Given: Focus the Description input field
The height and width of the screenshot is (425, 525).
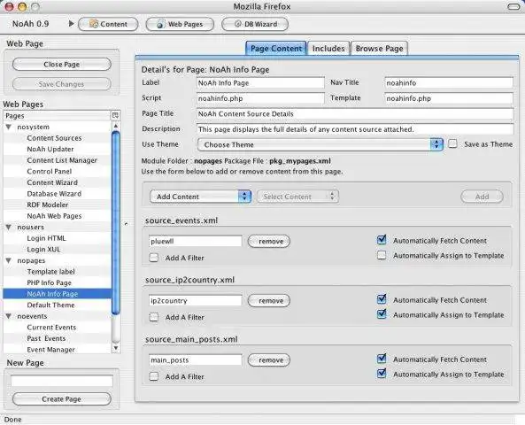Looking at the screenshot, I should click(355, 129).
